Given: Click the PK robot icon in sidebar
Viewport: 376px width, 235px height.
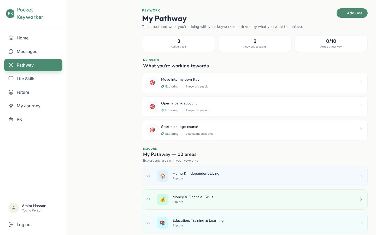Looking at the screenshot, I should tap(11, 119).
